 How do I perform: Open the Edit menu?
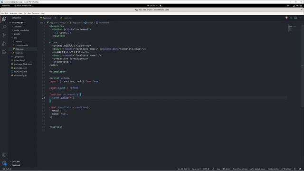click(7, 13)
